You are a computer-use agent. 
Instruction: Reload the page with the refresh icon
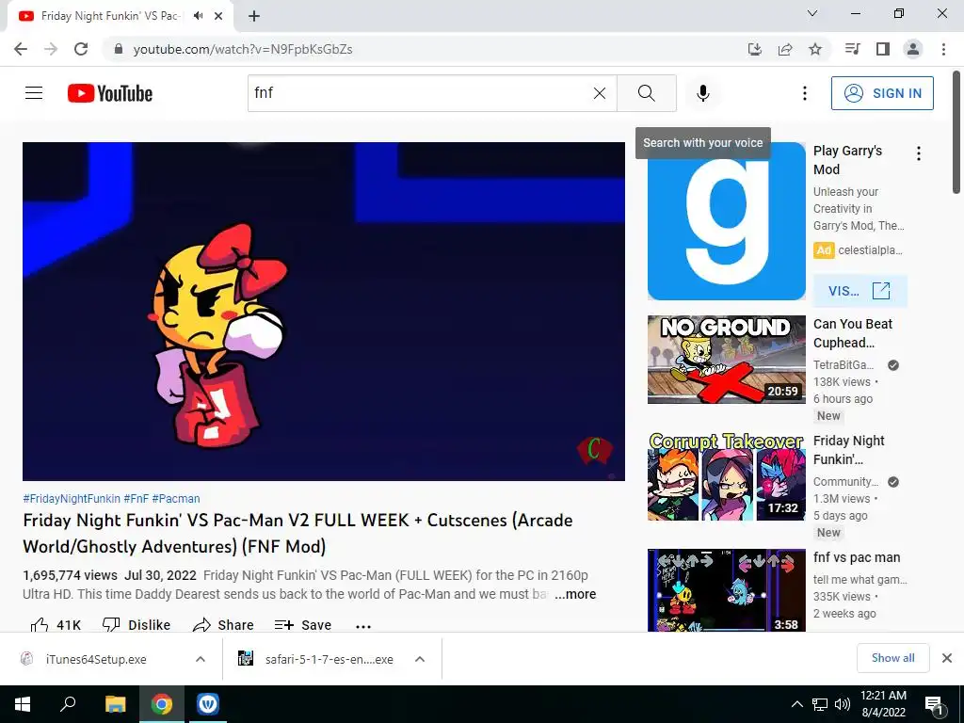pyautogui.click(x=81, y=49)
